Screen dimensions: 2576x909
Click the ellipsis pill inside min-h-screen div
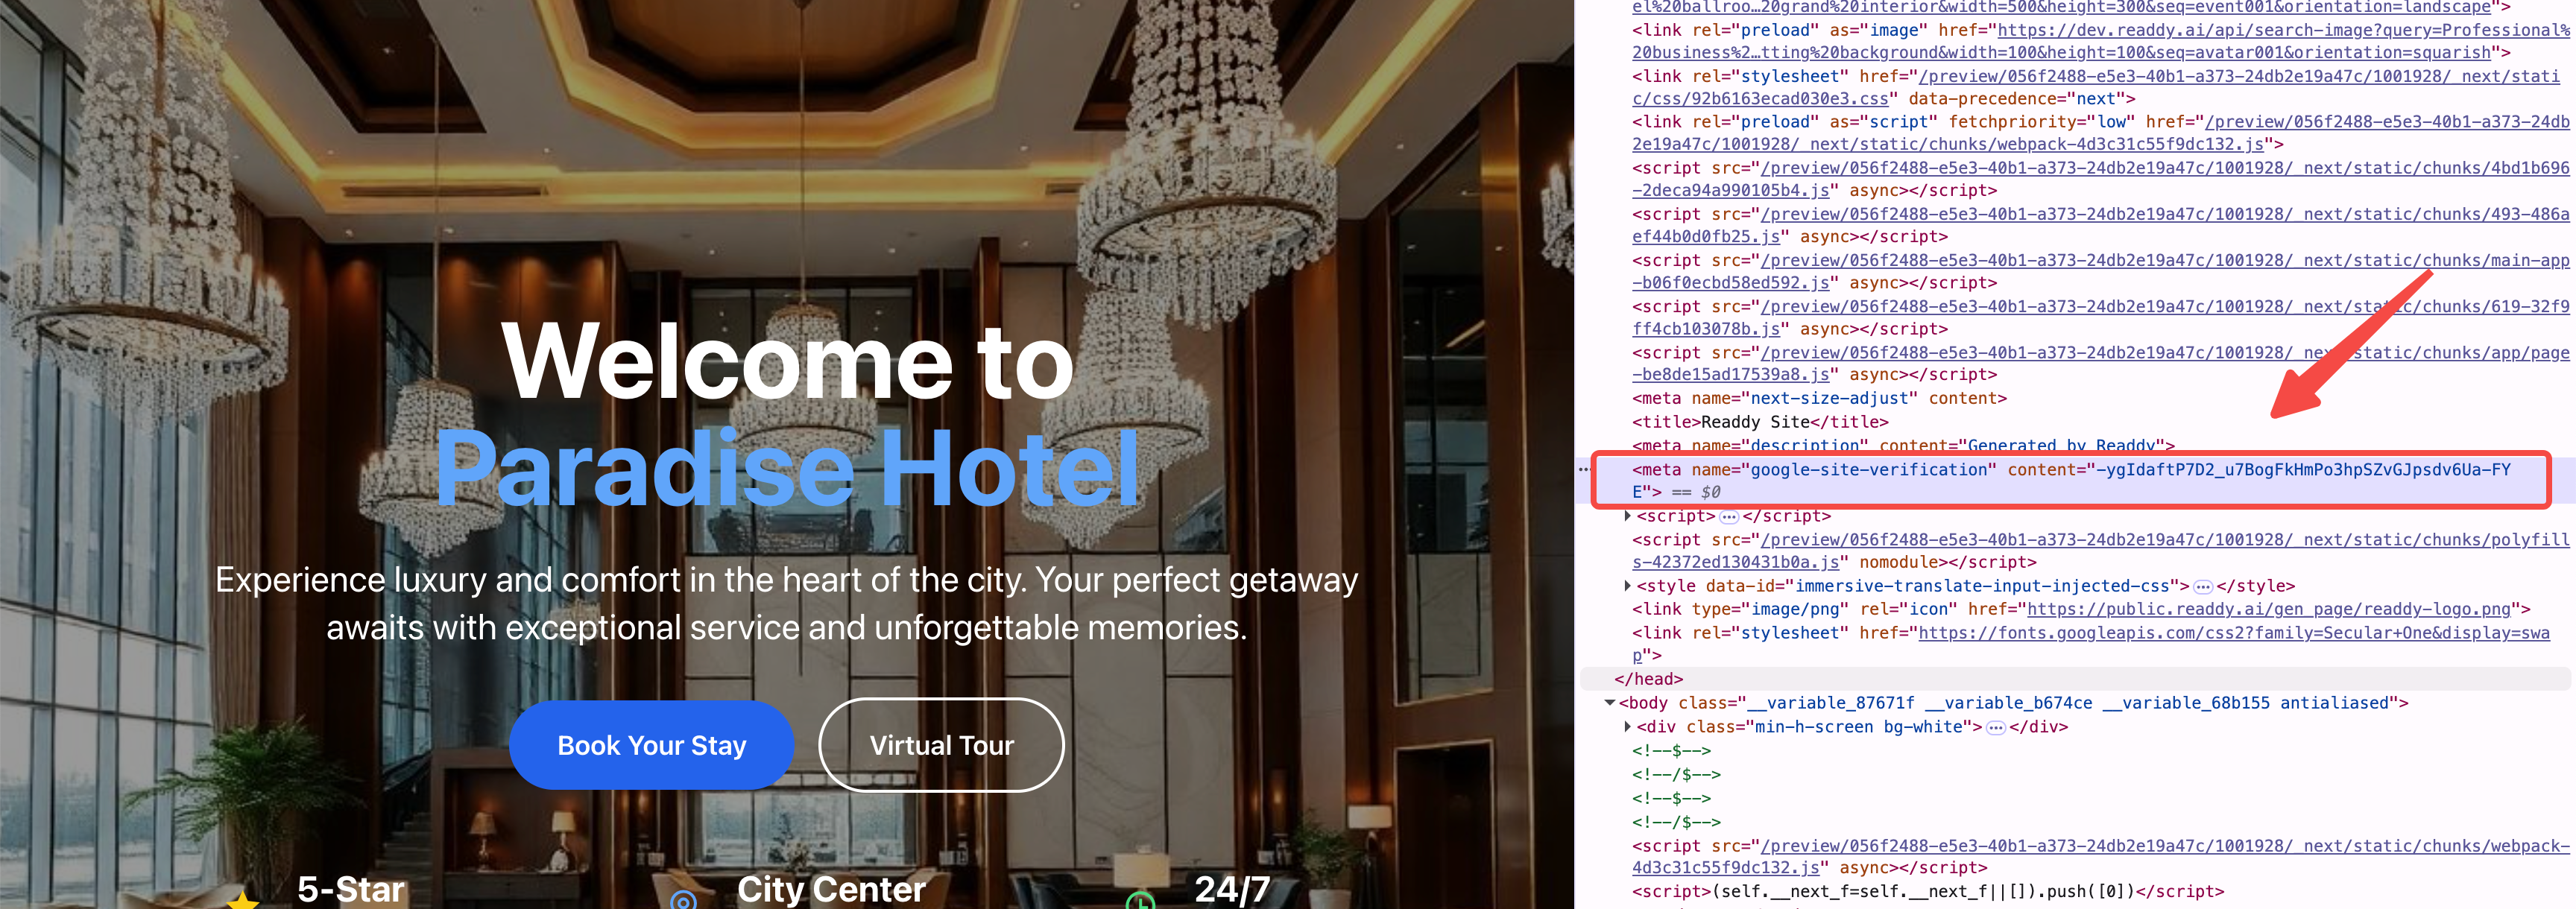[1995, 728]
